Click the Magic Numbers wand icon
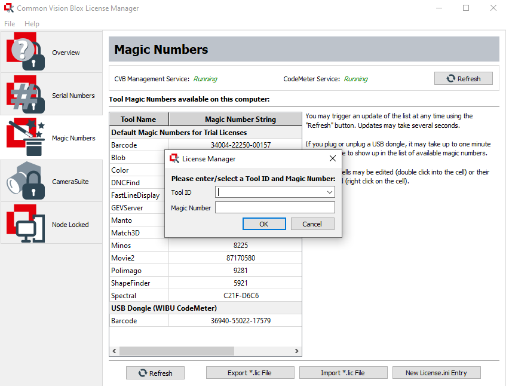Viewport: 506px width, 386px height. [x=26, y=137]
